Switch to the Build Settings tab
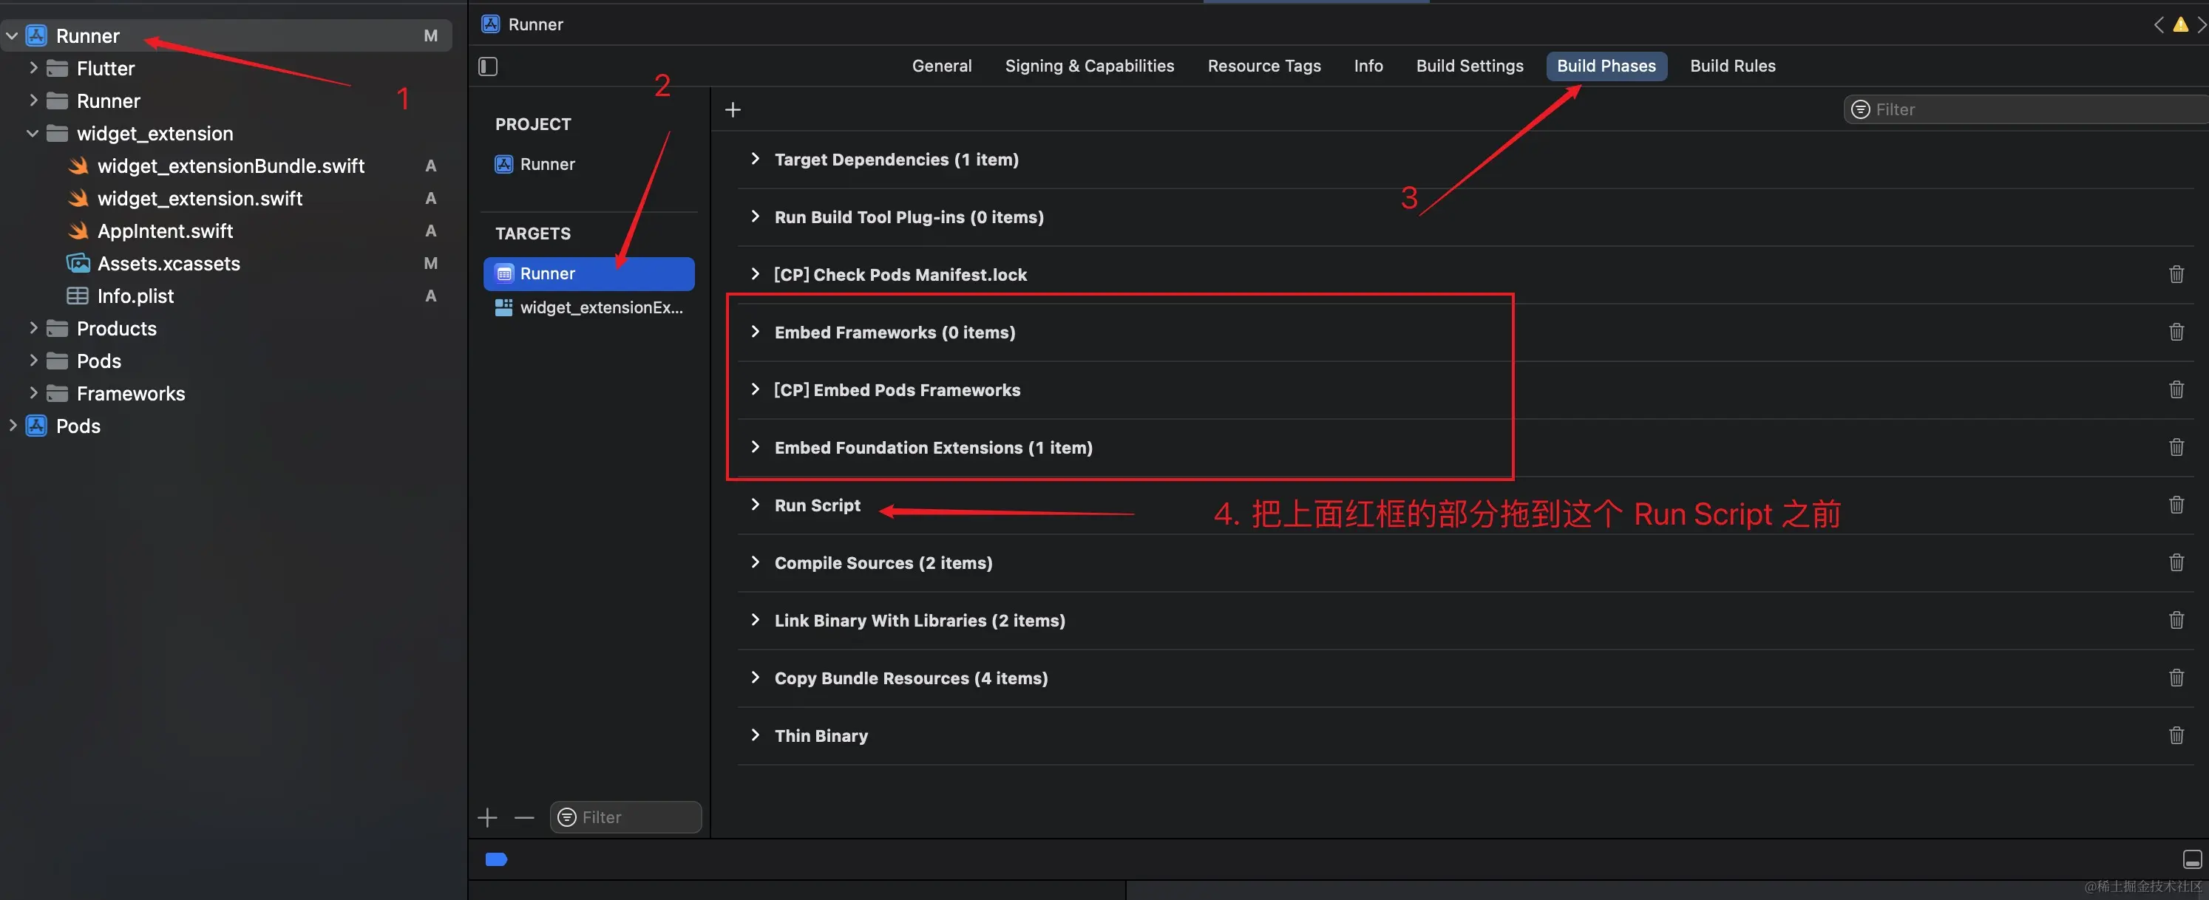Image resolution: width=2209 pixels, height=900 pixels. click(x=1469, y=66)
